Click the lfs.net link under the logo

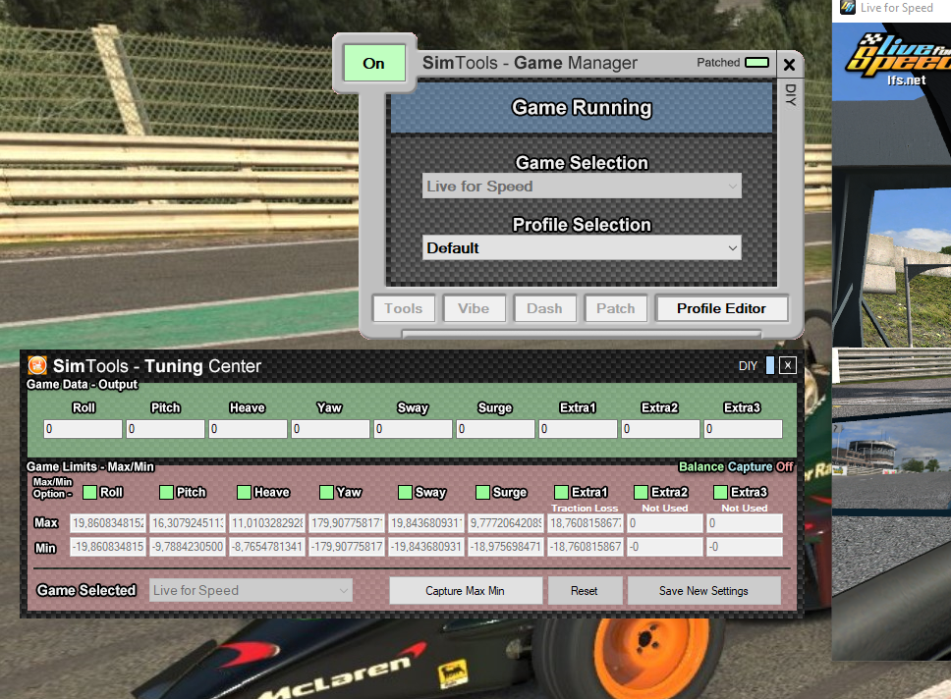tap(907, 81)
